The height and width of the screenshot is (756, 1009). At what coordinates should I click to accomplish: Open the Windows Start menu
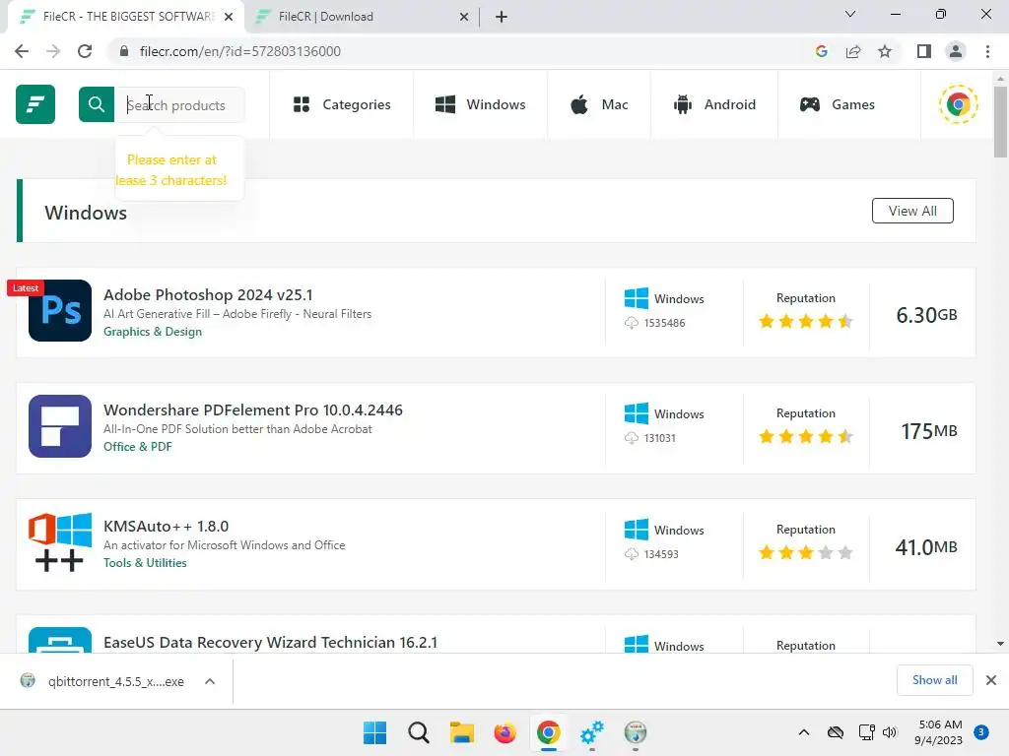(x=375, y=732)
